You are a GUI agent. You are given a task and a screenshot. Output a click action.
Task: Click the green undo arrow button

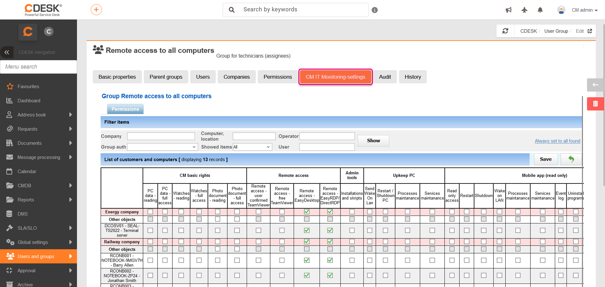(x=571, y=159)
